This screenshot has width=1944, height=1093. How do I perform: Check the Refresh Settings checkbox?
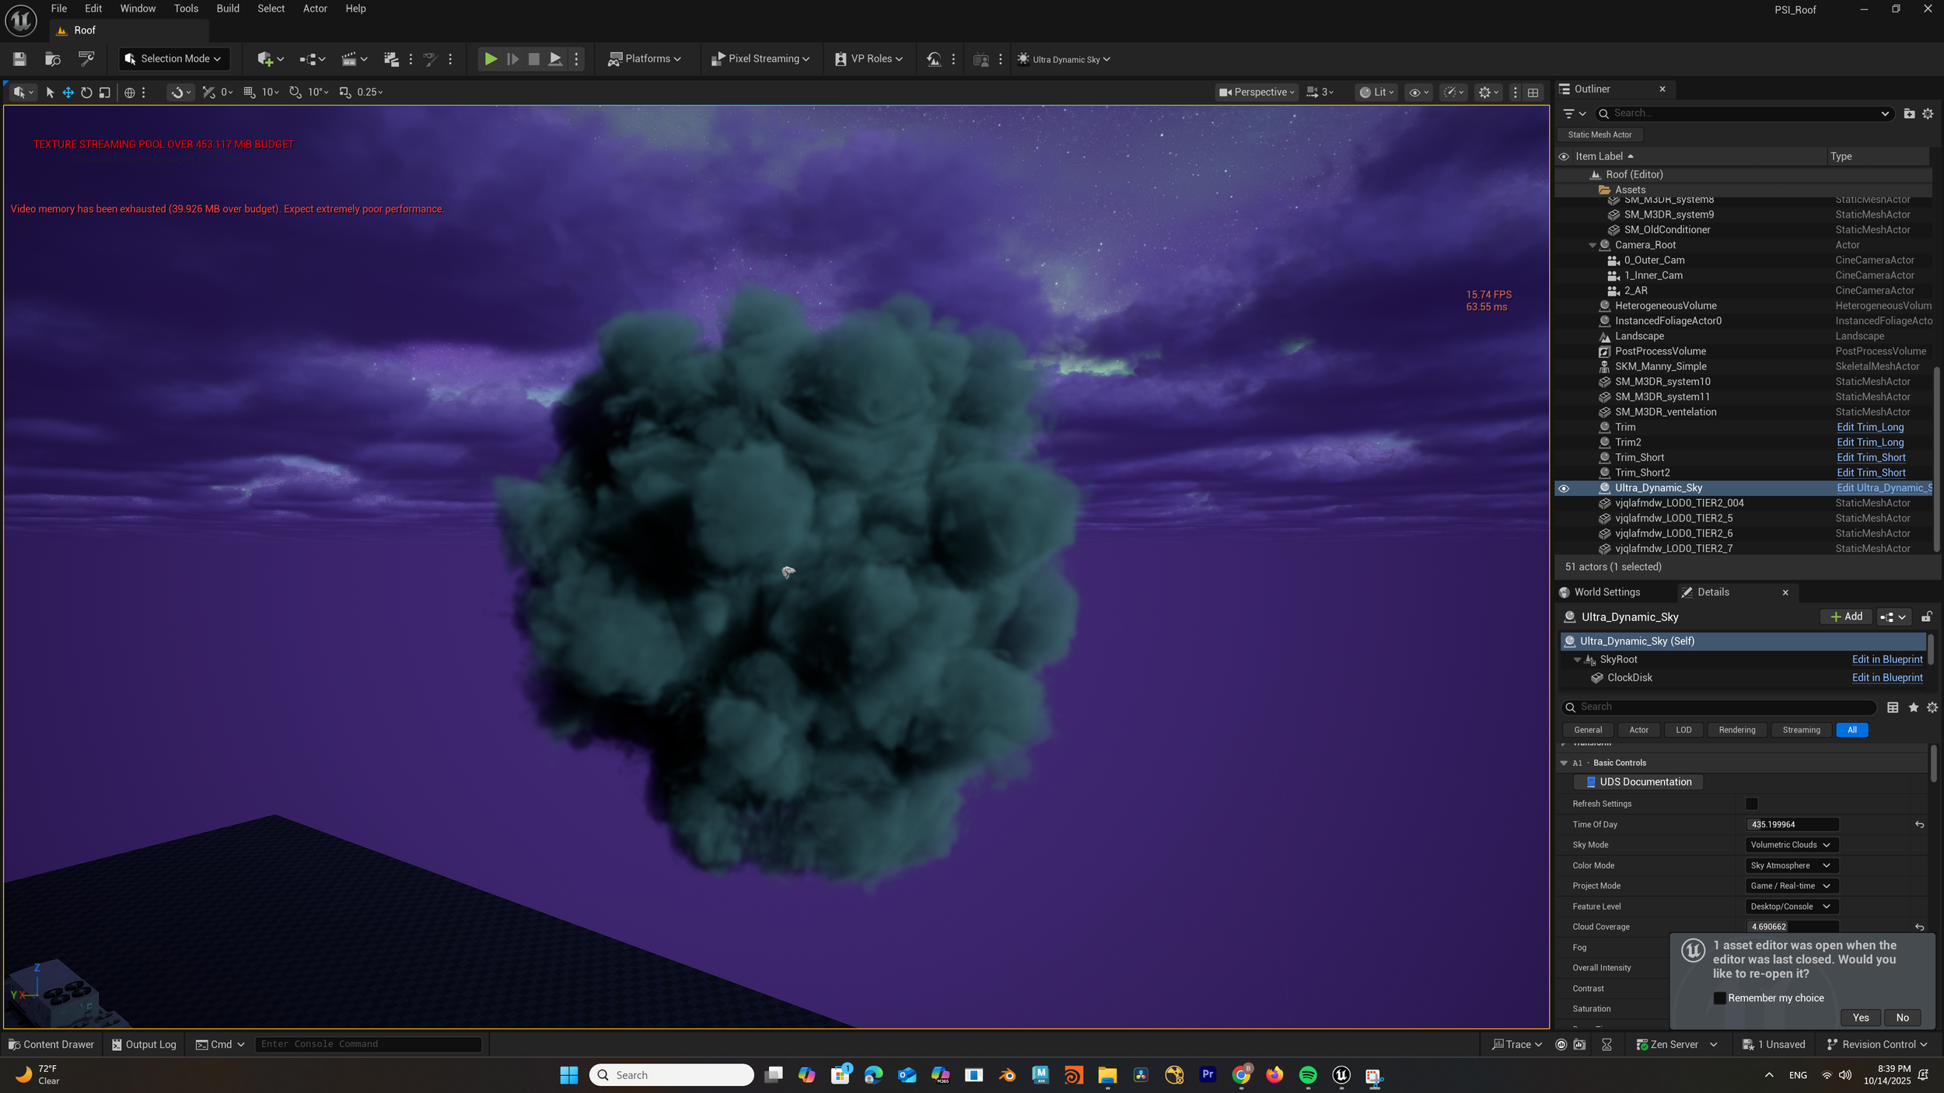[x=1752, y=804]
